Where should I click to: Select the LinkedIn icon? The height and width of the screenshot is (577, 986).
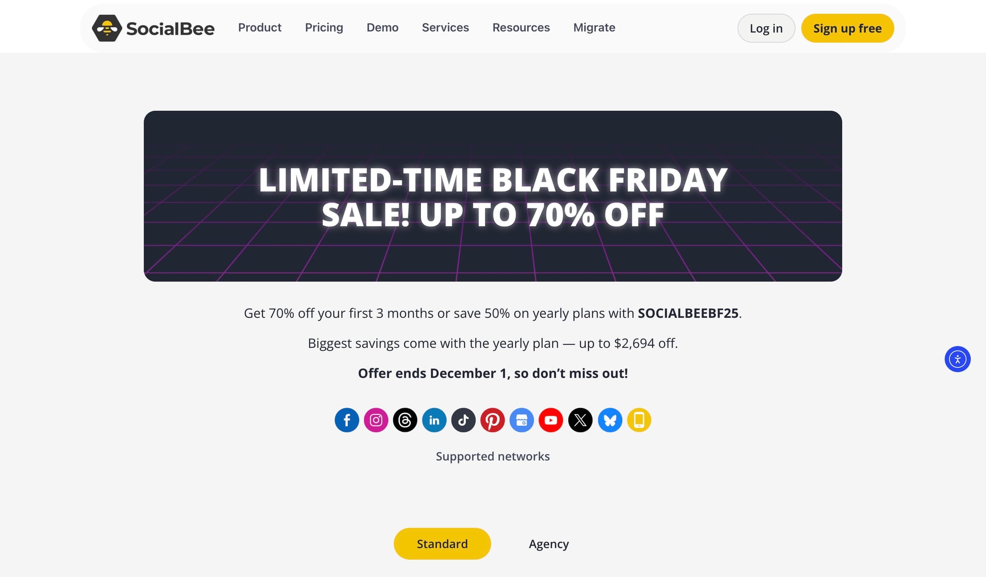[x=434, y=420]
